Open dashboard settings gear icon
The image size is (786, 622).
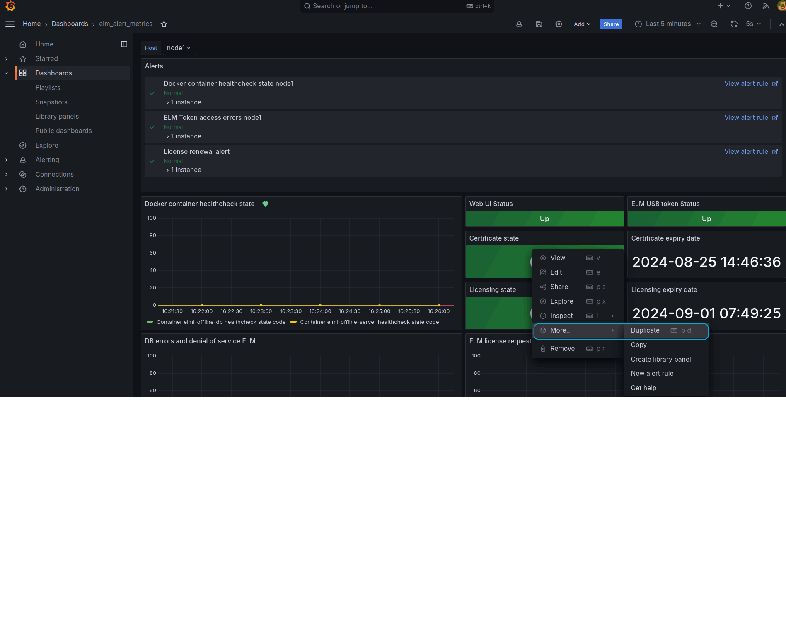(559, 24)
